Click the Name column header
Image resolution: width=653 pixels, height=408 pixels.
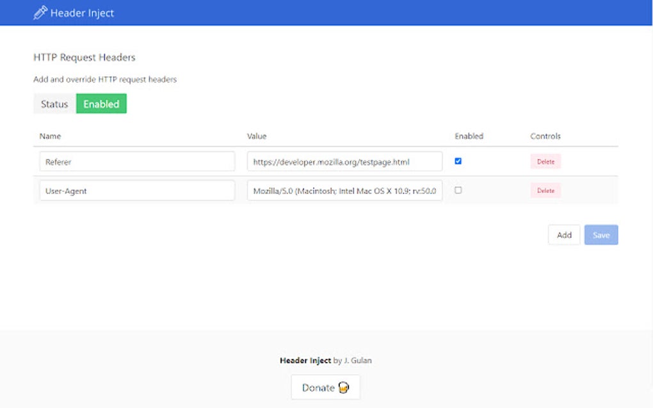pyautogui.click(x=50, y=136)
